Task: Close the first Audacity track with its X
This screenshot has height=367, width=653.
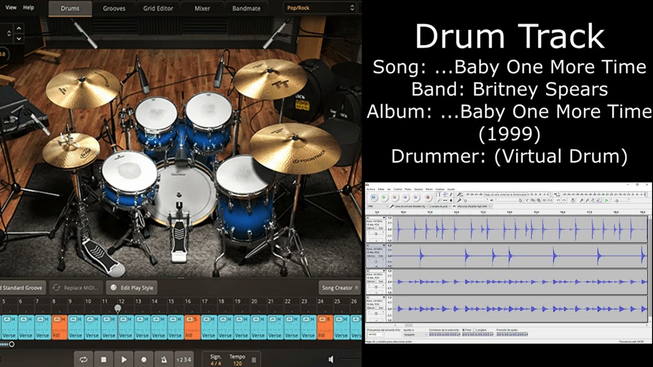Action: tap(368, 217)
